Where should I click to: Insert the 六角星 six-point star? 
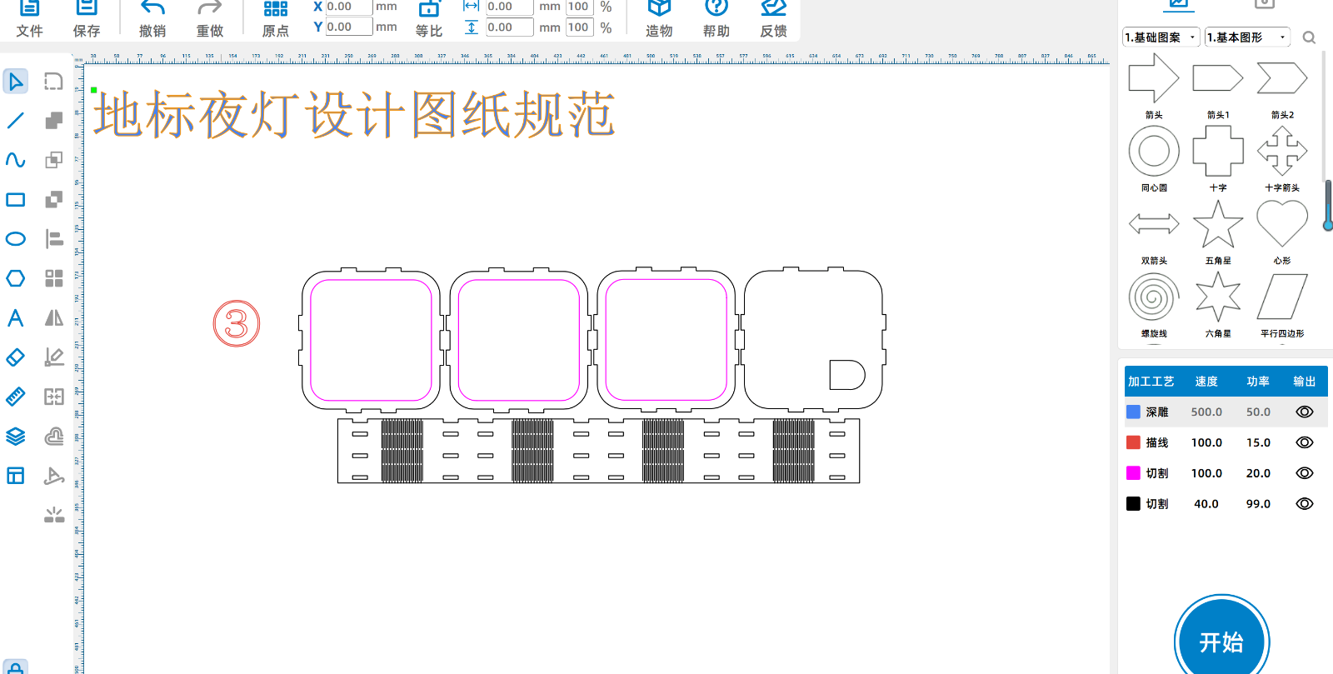(x=1218, y=297)
